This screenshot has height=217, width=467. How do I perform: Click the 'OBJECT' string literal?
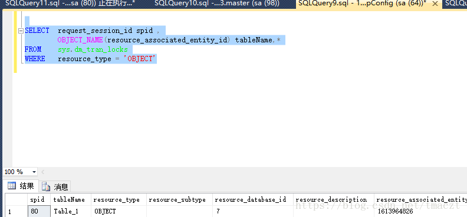tap(140, 59)
